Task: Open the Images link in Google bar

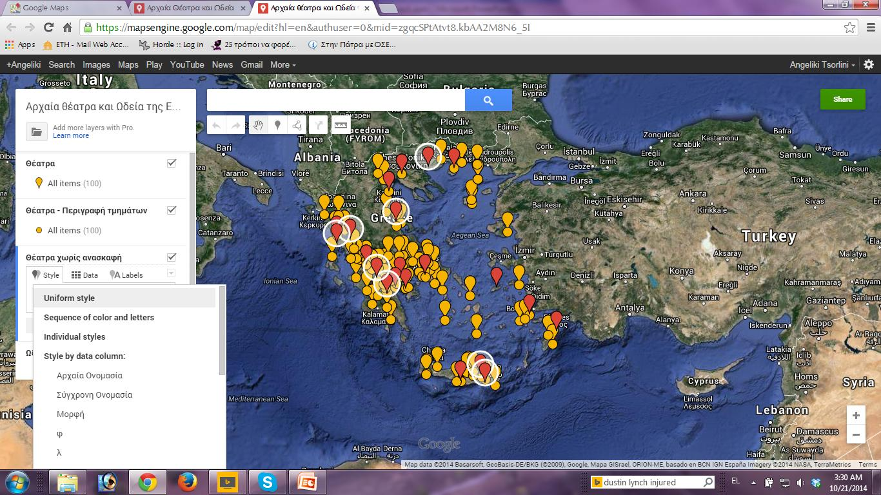Action: tap(96, 64)
